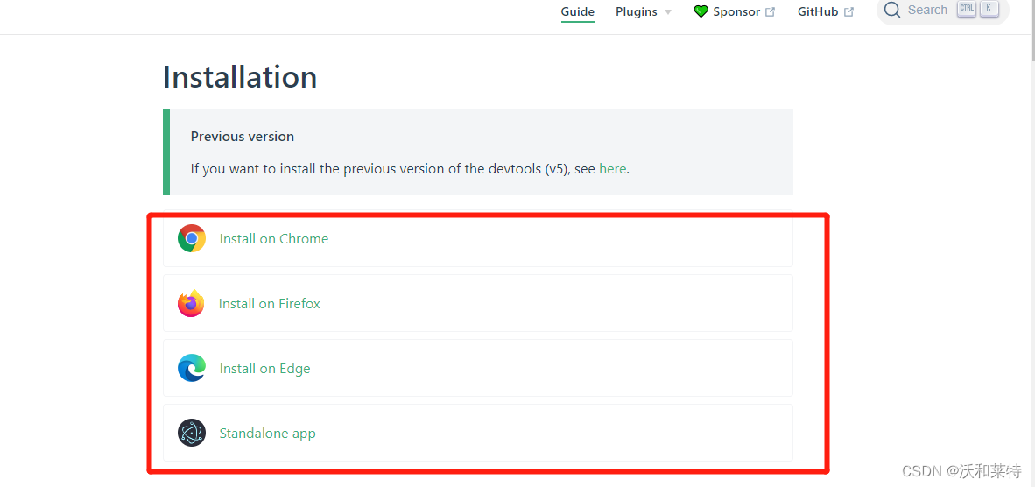
Task: Expand the Plugins dropdown arrow
Action: [x=668, y=12]
